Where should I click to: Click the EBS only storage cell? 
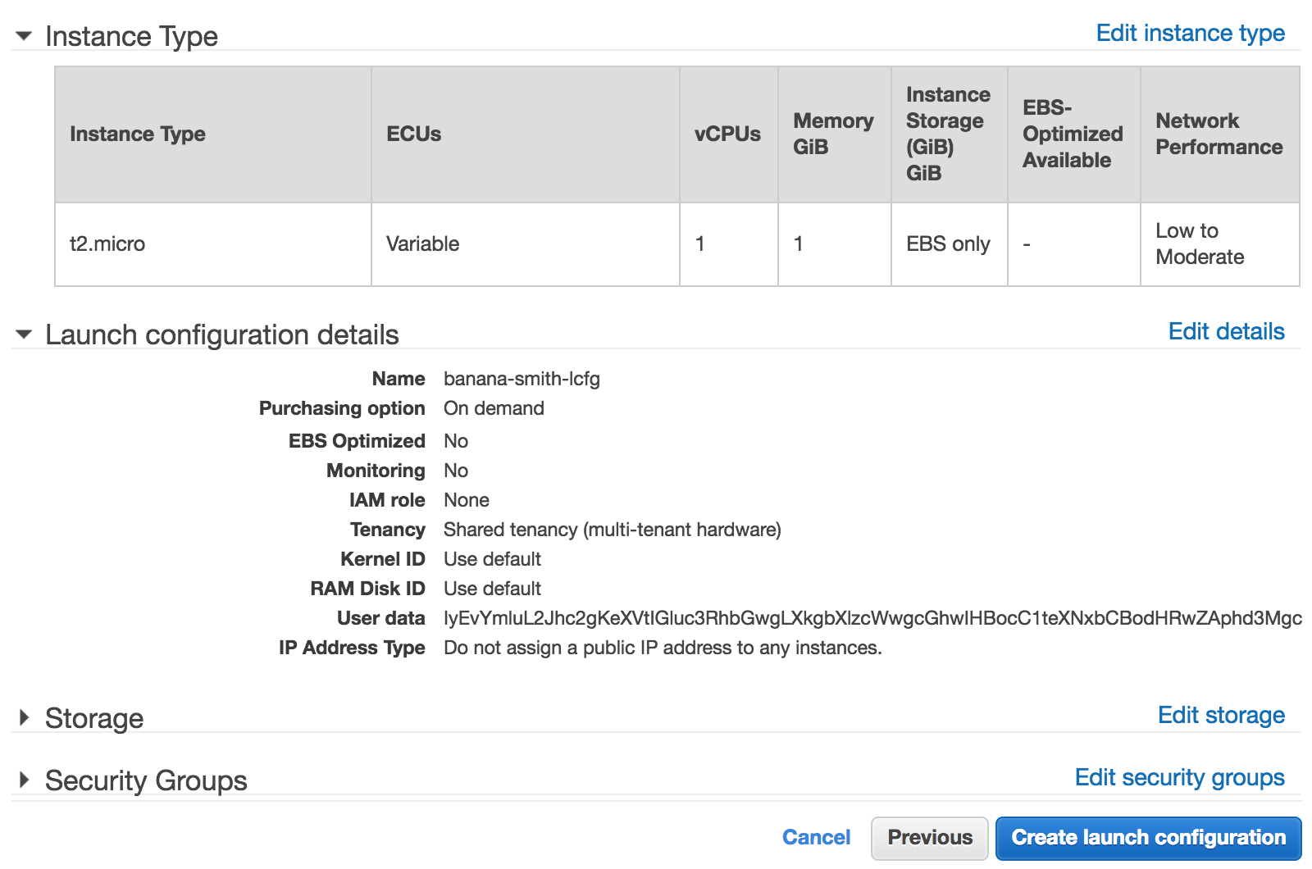pos(950,244)
